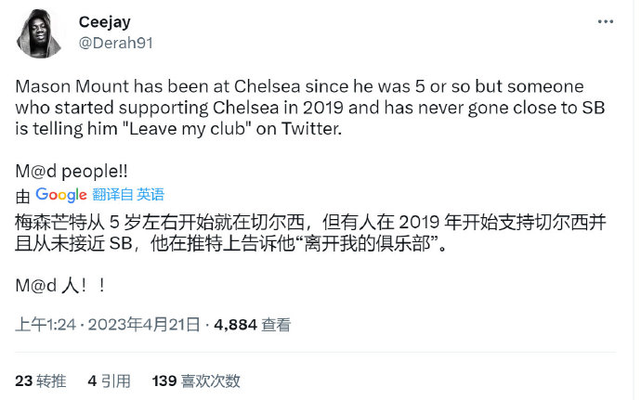
Task: Click the 翻译自 英语 translation link
Action: click(128, 194)
